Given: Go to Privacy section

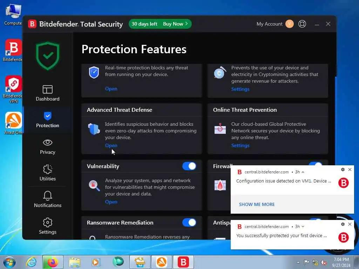Looking at the screenshot, I should [x=47, y=147].
